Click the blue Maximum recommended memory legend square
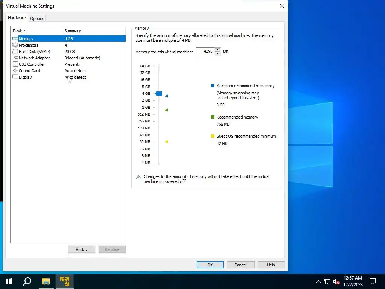 (213, 86)
